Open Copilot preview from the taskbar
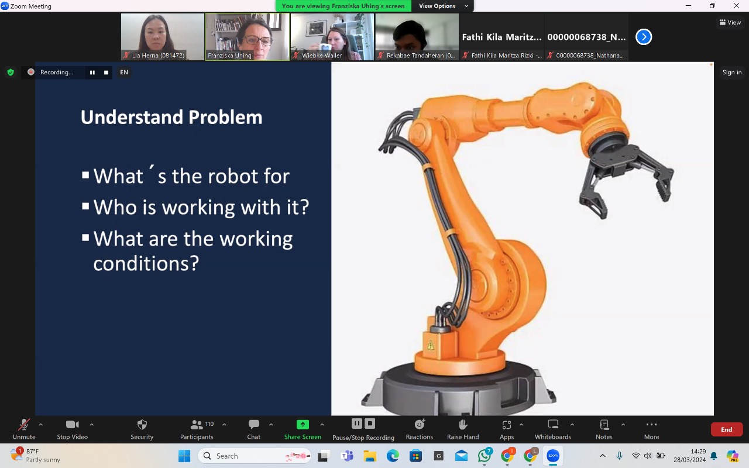The height and width of the screenshot is (468, 749). [x=733, y=456]
